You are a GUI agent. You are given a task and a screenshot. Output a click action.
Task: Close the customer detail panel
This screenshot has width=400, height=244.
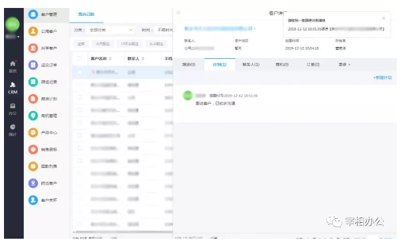[x=178, y=13]
